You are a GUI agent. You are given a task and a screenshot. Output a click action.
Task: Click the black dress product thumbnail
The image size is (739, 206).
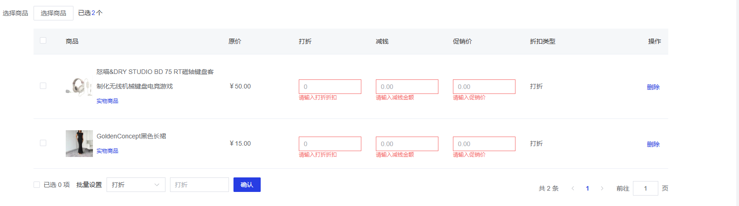(79, 143)
